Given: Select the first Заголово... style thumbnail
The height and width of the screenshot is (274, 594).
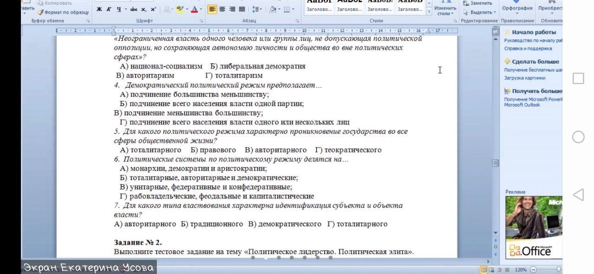Looking at the screenshot, I should pos(319,6).
